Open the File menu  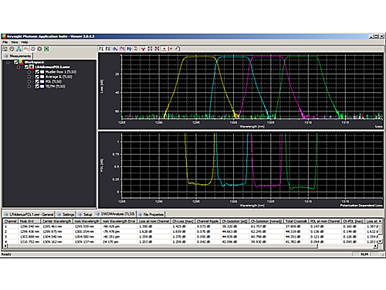(x=5, y=42)
